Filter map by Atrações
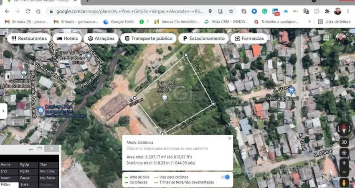 (x=101, y=38)
